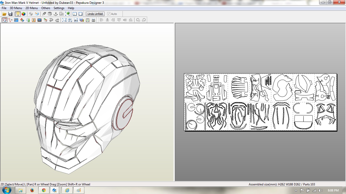Click the align bottom icon
Viewport: 346px width, 194px height.
[131, 20]
